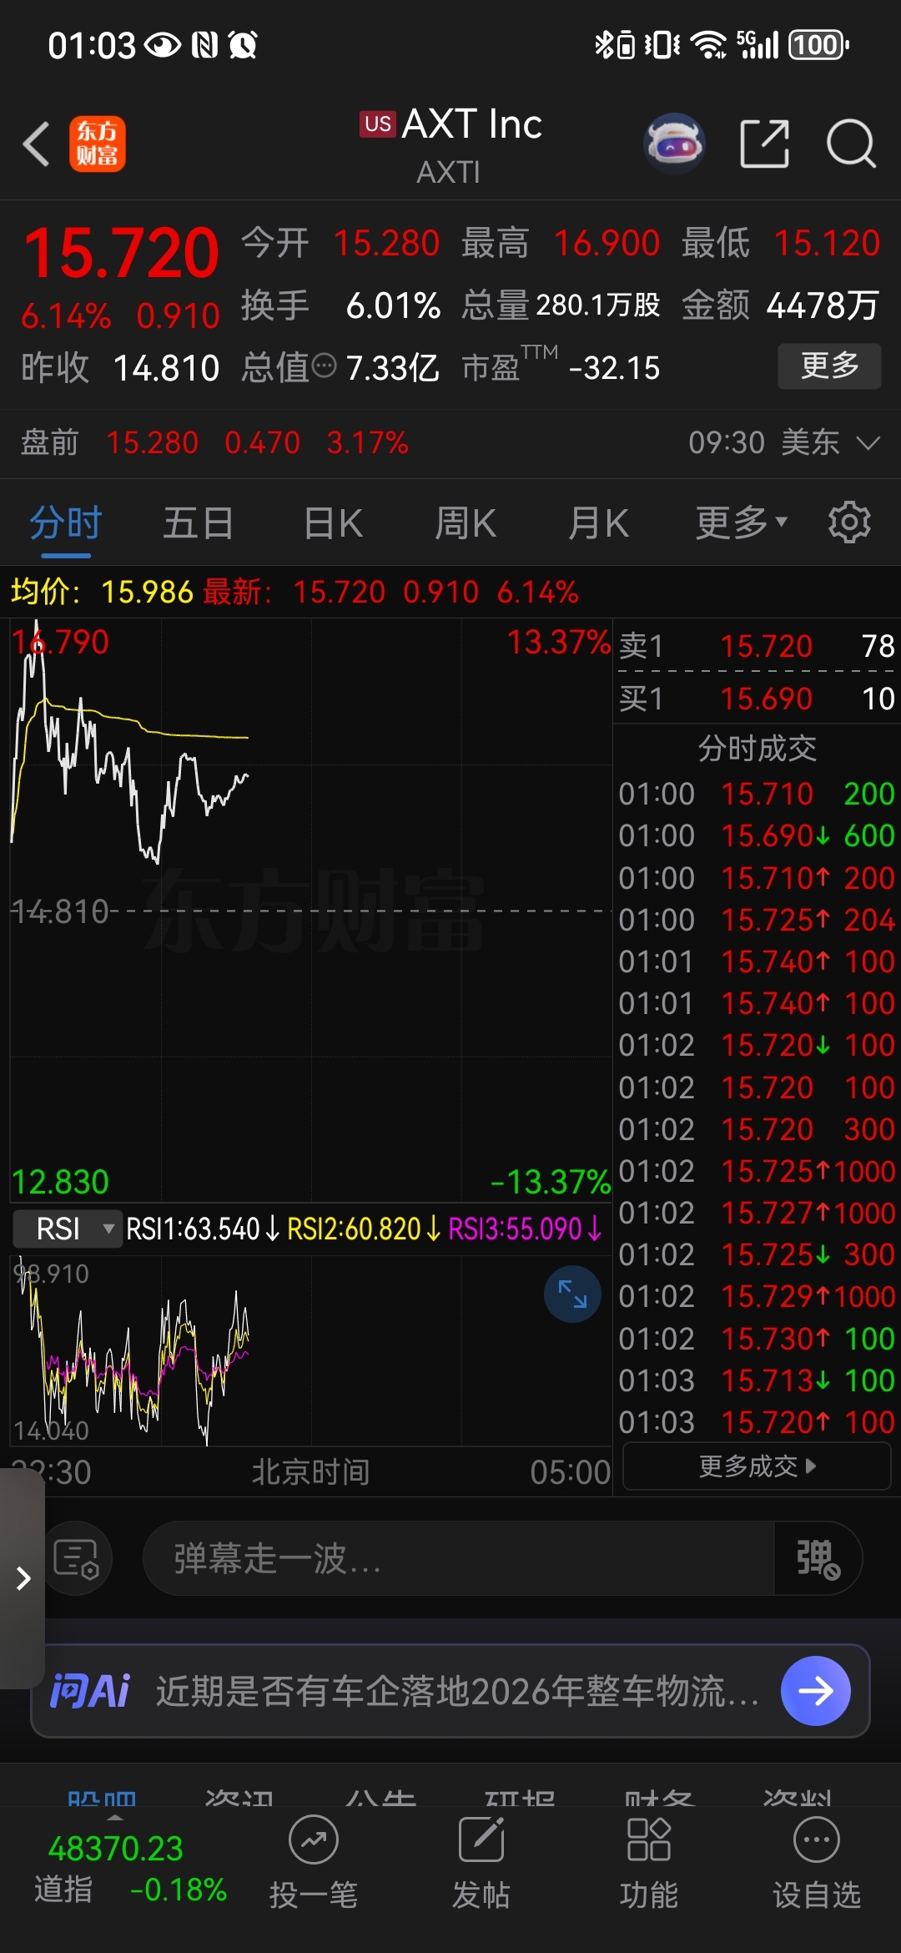
Task: Tap the 发帖 post icon
Action: point(481,1863)
